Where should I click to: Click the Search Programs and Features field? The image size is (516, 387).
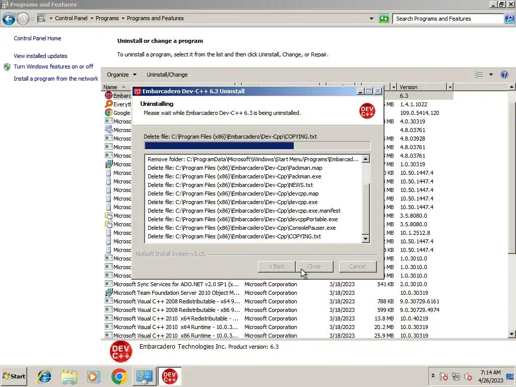449,19
